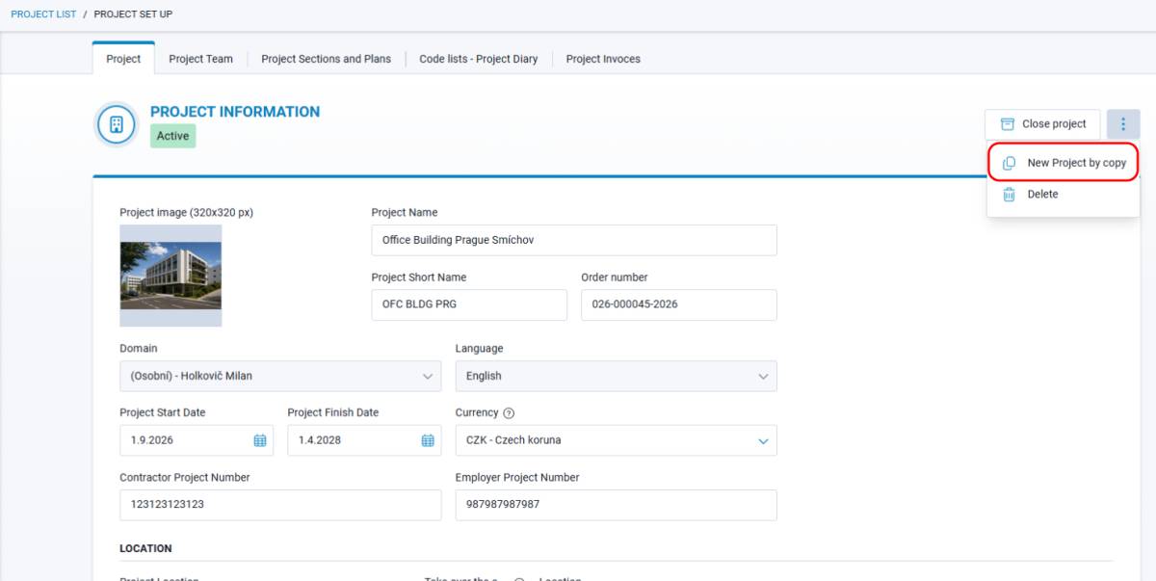The image size is (1156, 581).
Task: Open the Currency dropdown showing CZK
Action: (616, 440)
